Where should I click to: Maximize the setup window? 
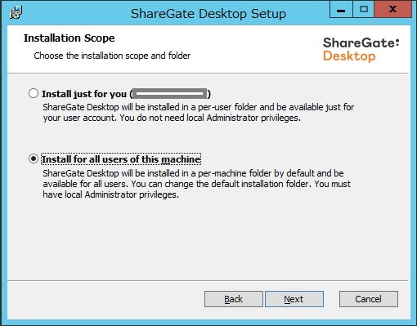(x=364, y=10)
